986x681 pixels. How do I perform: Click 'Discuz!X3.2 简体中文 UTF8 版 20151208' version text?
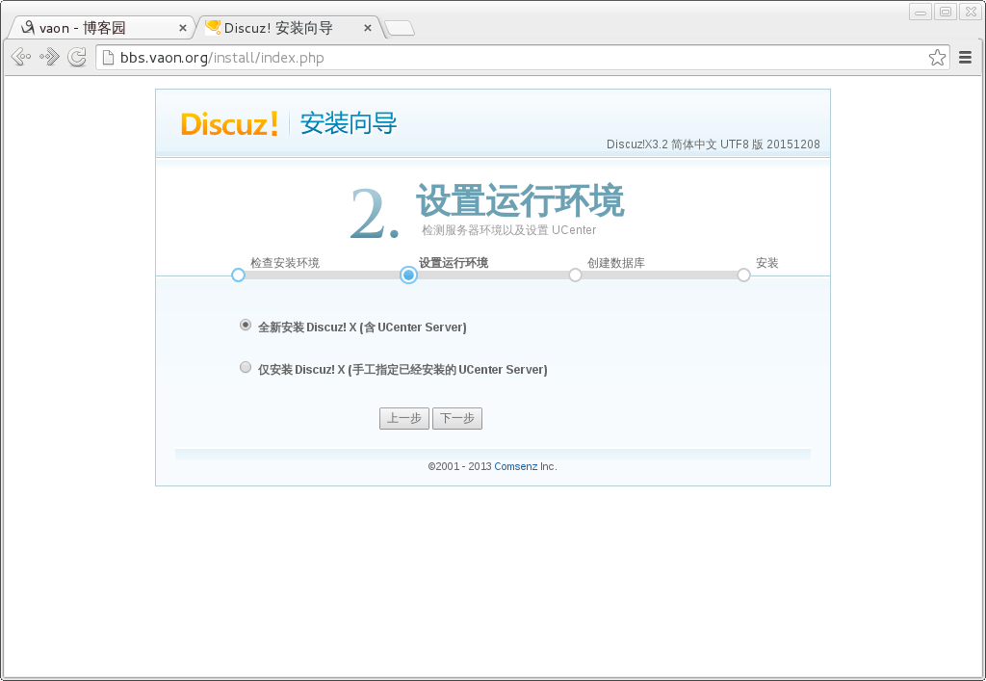(x=714, y=144)
